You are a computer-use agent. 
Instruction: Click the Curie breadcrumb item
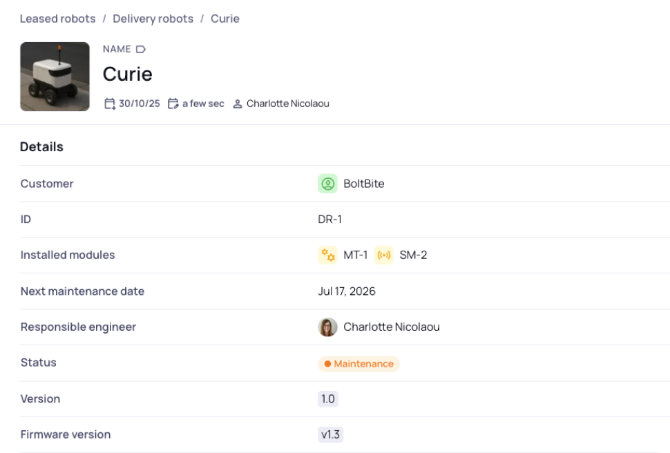point(224,19)
